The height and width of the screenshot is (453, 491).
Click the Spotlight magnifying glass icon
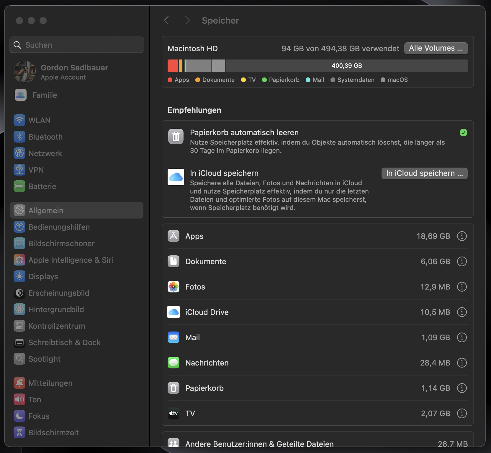[19, 359]
